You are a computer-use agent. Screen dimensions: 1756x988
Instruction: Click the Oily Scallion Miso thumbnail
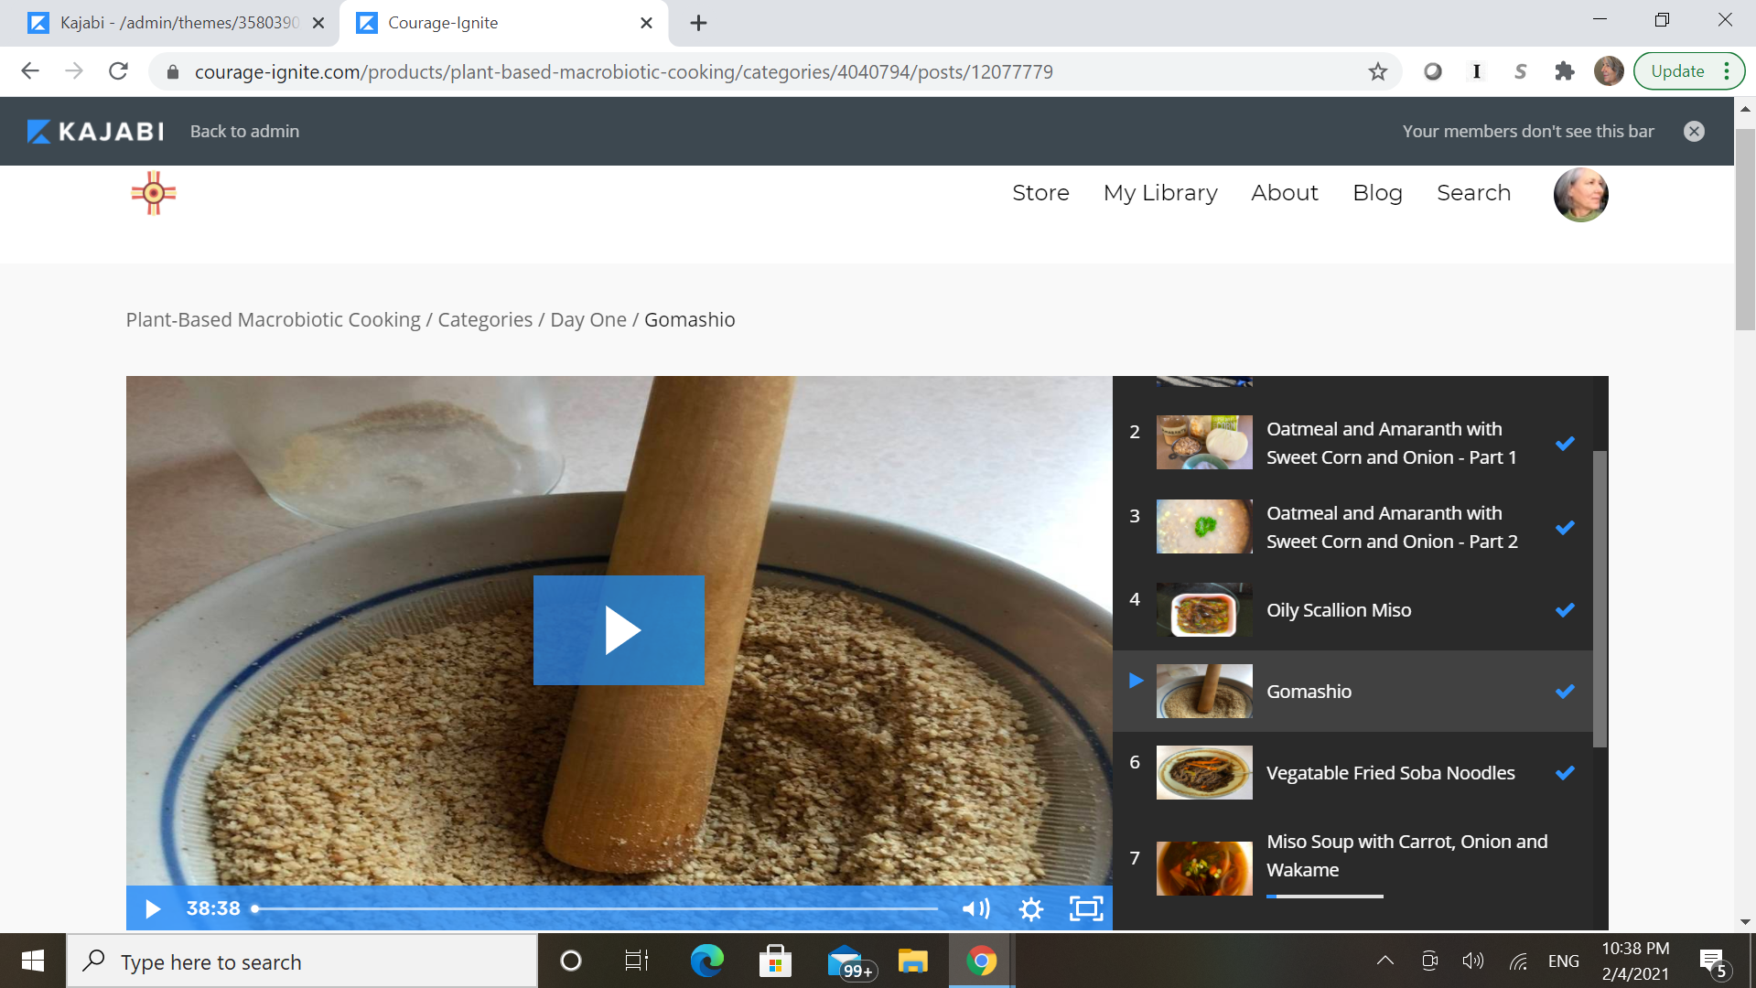pyautogui.click(x=1204, y=610)
